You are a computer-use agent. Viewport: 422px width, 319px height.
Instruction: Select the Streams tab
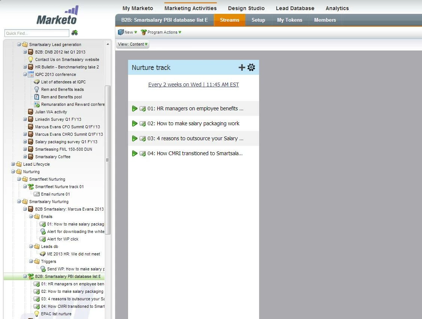pyautogui.click(x=230, y=20)
